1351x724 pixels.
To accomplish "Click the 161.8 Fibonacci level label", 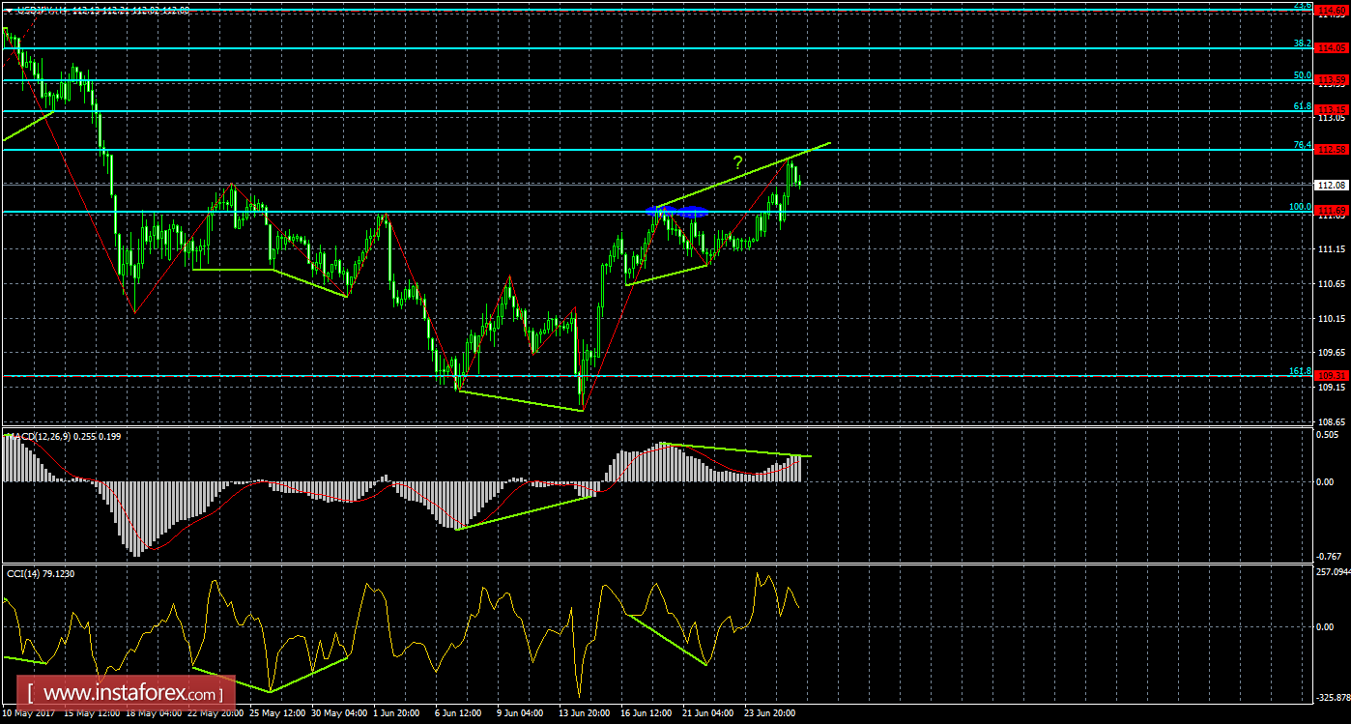I will (x=1300, y=370).
